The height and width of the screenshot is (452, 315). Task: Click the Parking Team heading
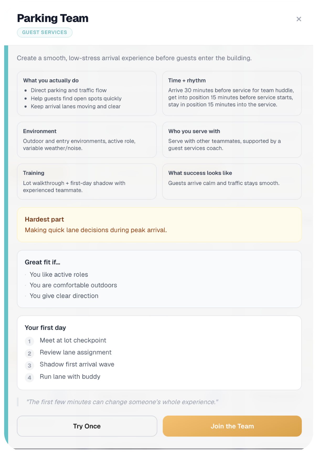tap(53, 18)
